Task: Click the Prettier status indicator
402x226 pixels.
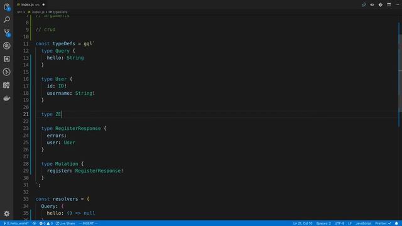Action: [383, 223]
